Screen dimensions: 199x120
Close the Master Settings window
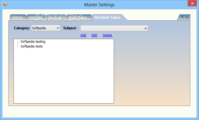pyautogui.click(x=192, y=3)
